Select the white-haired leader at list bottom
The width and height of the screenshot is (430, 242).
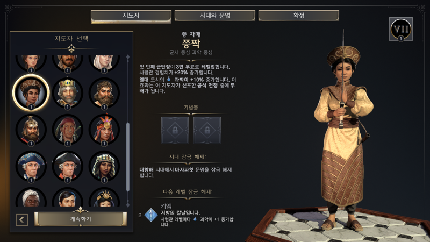(x=31, y=197)
